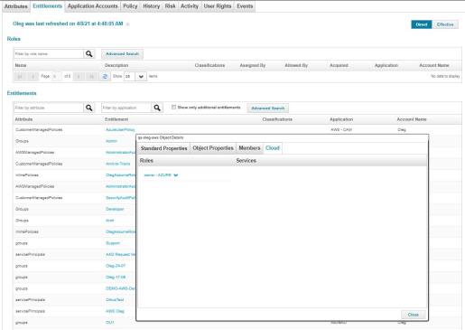Image resolution: width=465 pixels, height=330 pixels.
Task: Click the attribute filter search icon
Action: pos(89,108)
